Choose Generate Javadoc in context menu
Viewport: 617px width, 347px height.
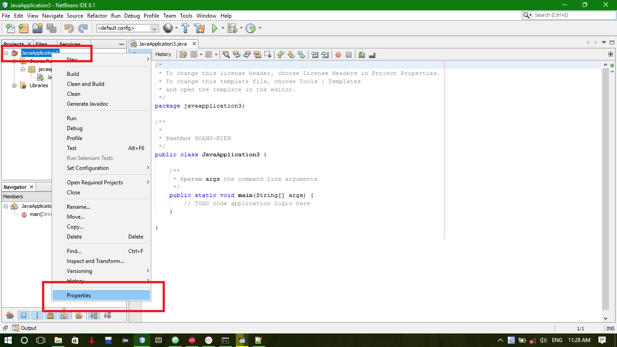click(101, 104)
